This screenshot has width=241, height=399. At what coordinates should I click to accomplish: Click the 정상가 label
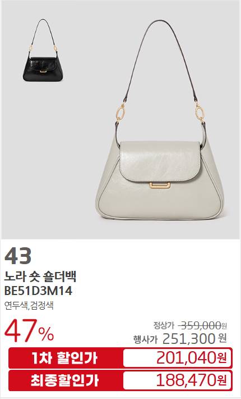coord(164,325)
